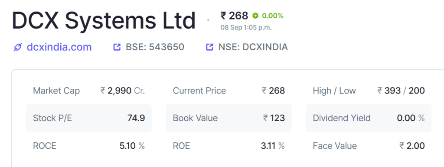Image resolution: width=444 pixels, height=167 pixels.
Task: Select the ROCE ratio row
Action: coord(89,145)
